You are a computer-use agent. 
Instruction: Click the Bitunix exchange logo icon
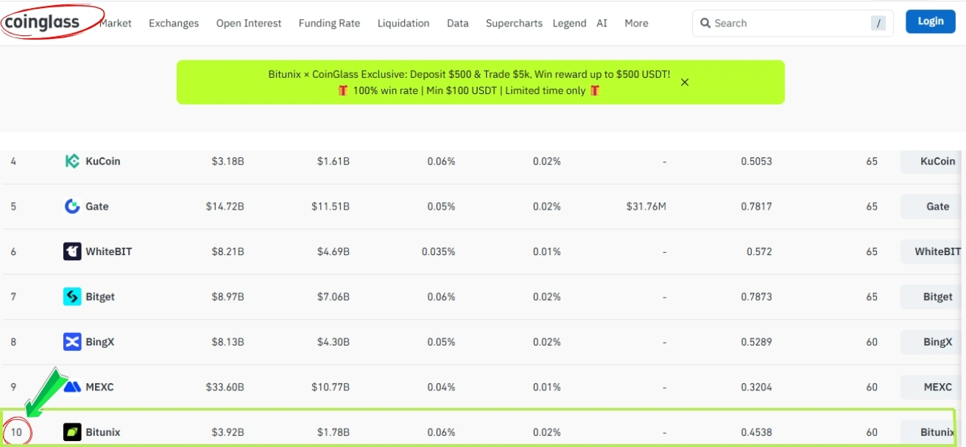pyautogui.click(x=72, y=432)
